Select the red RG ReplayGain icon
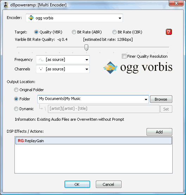The width and height of the screenshot is (186, 195). [21, 141]
